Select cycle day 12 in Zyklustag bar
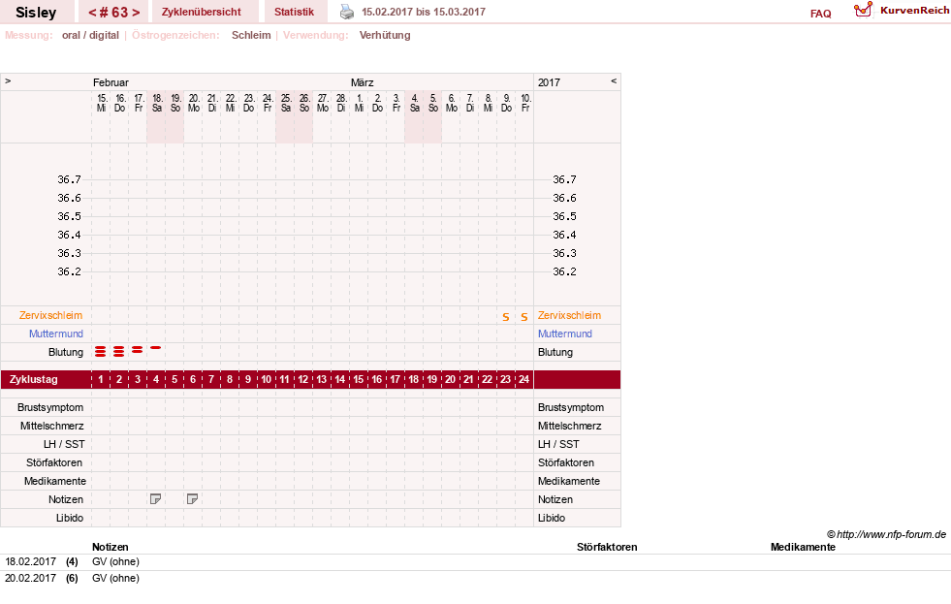Screen dimensions: 951x604 (303, 380)
